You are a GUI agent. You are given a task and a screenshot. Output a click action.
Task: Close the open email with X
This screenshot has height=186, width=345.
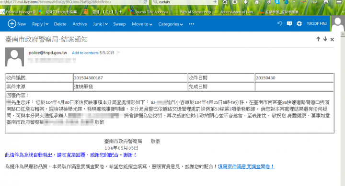click(x=332, y=39)
